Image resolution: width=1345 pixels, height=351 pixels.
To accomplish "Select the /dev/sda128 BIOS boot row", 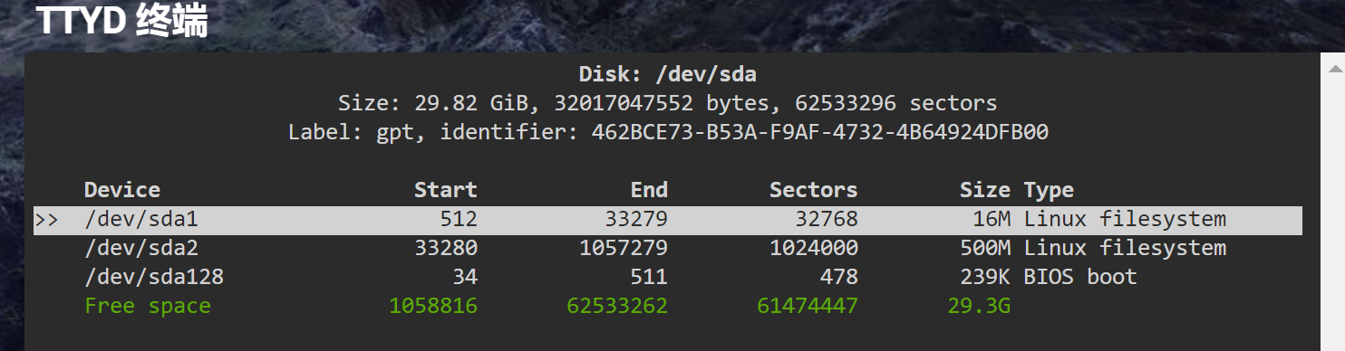I will 668,277.
